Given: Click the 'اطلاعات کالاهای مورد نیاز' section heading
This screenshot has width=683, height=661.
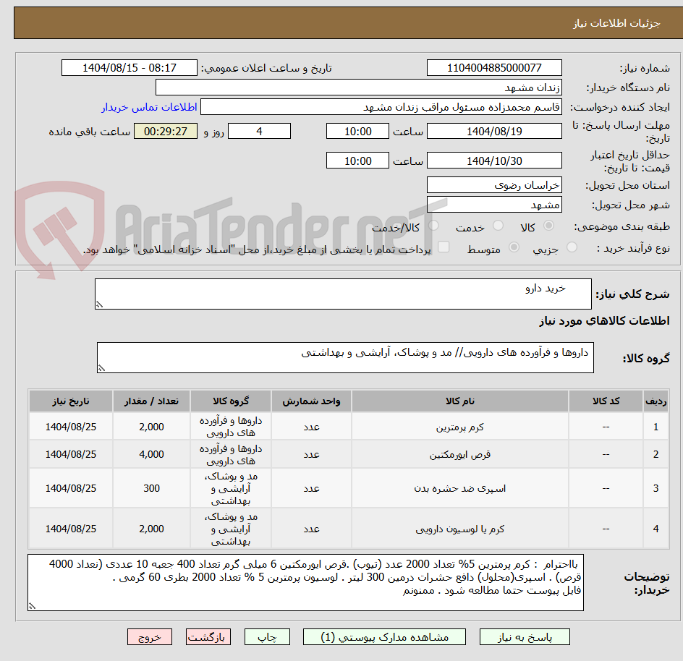Looking at the screenshot, I should 605,321.
